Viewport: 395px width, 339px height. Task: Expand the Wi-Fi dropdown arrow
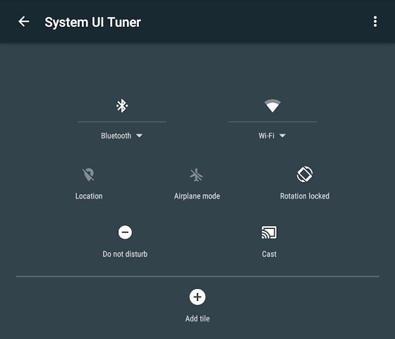click(282, 136)
